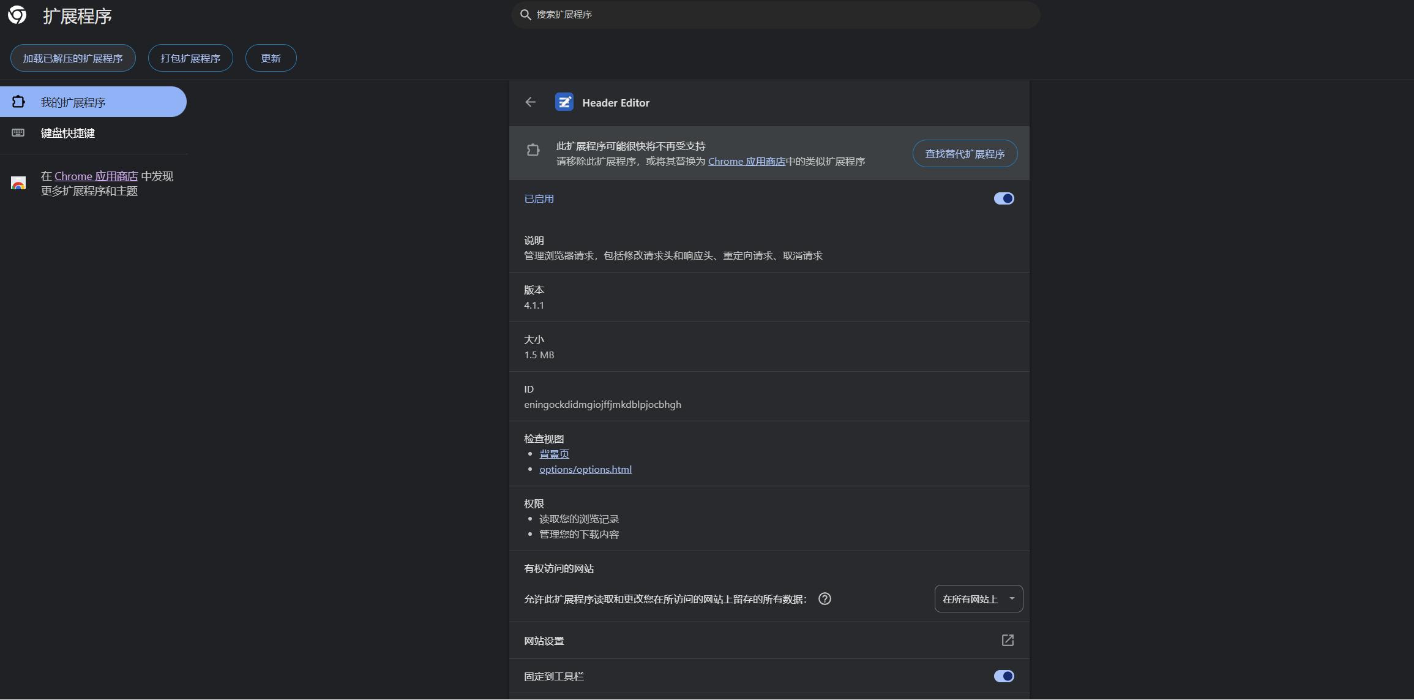Click the 读取您的浏览记录 permission
The width and height of the screenshot is (1414, 700).
[579, 519]
